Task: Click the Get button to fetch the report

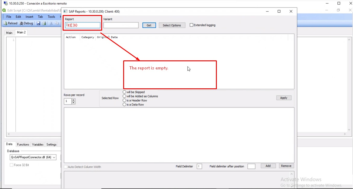Action: [149, 25]
